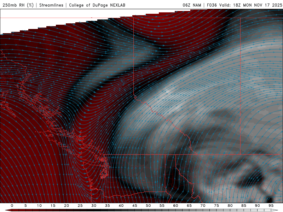Click the left arrow end of the colorbar
Viewport: 283px width, 212px height.
point(8,210)
